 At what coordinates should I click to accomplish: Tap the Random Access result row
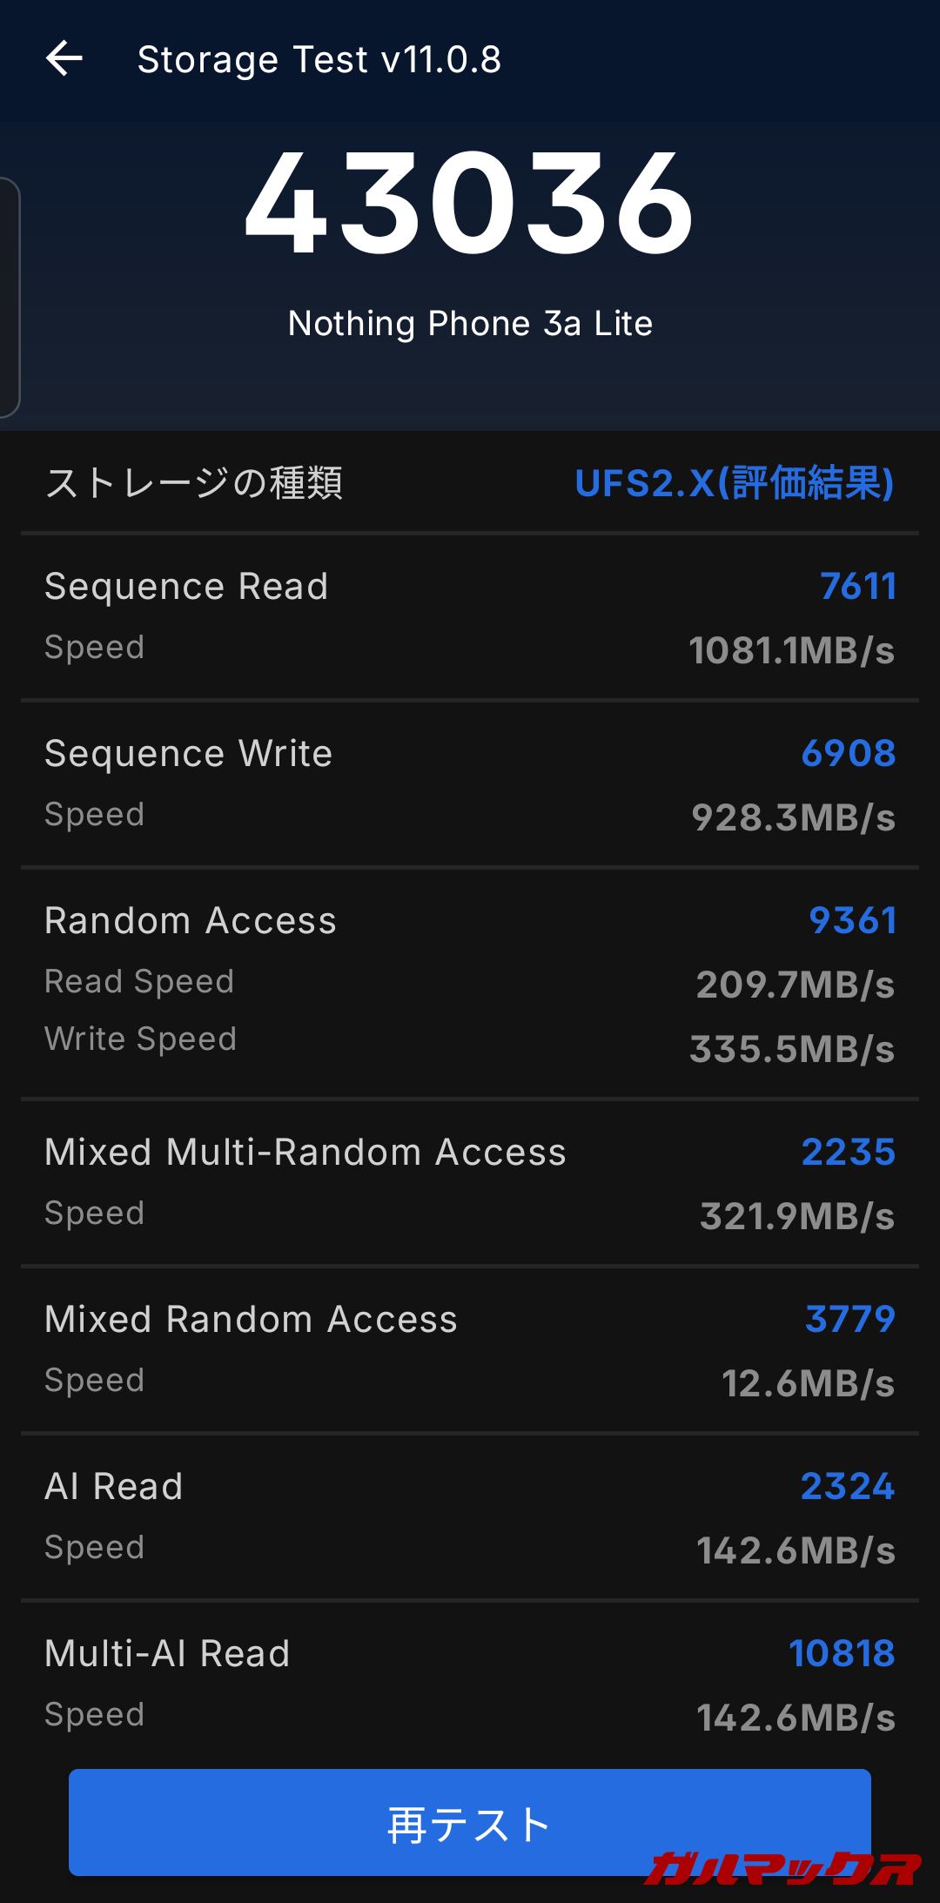tap(470, 983)
